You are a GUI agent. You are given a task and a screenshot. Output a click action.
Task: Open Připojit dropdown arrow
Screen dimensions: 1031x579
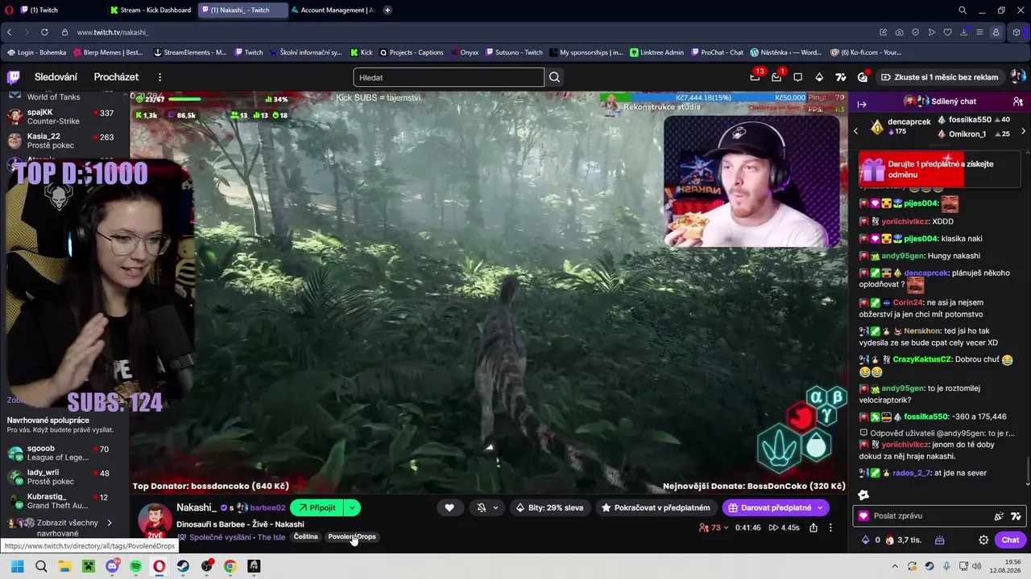[352, 507]
